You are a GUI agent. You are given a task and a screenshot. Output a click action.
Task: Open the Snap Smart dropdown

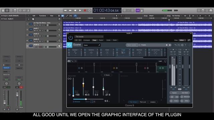(157, 16)
